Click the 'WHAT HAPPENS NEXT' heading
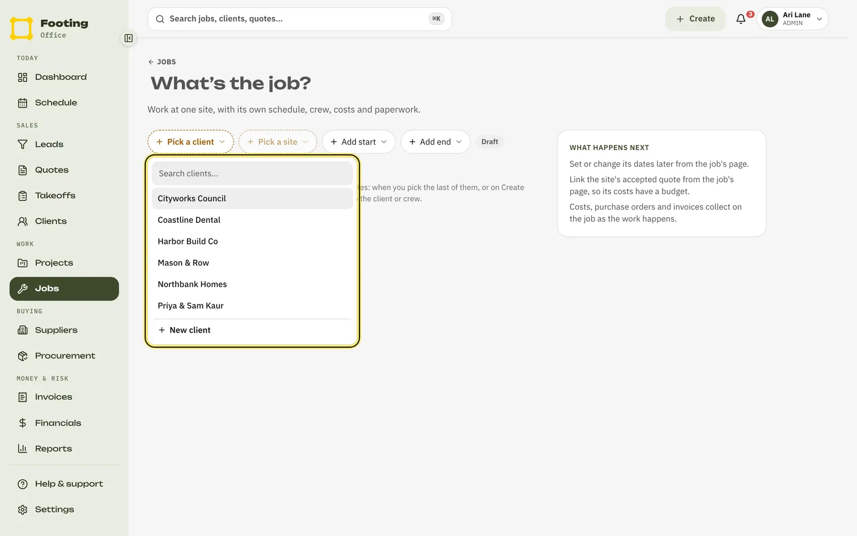This screenshot has height=536, width=857. tap(609, 148)
